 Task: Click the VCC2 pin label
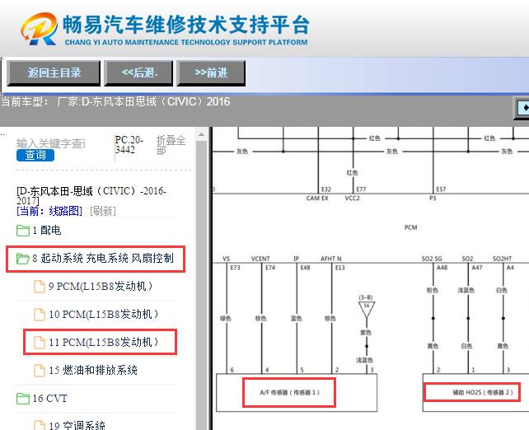pos(352,199)
